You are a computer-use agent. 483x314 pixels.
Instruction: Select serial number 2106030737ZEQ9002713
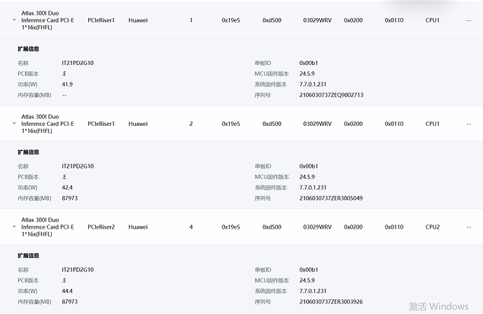(x=331, y=94)
